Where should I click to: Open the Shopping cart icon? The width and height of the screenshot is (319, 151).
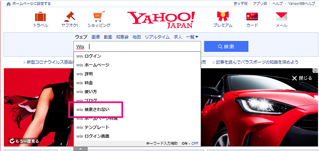(x=99, y=17)
